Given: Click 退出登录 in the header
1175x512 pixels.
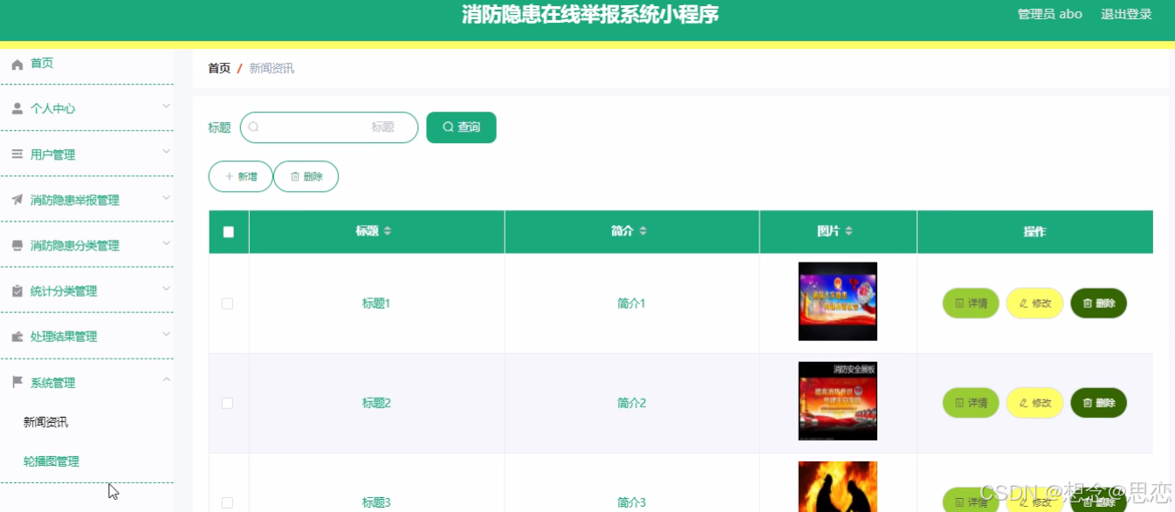Looking at the screenshot, I should 1126,14.
